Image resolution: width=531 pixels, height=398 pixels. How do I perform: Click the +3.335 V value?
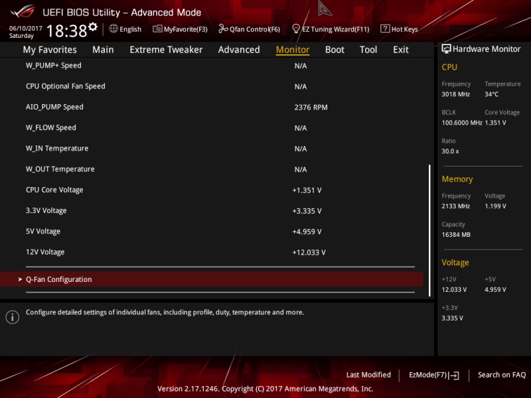point(307,211)
